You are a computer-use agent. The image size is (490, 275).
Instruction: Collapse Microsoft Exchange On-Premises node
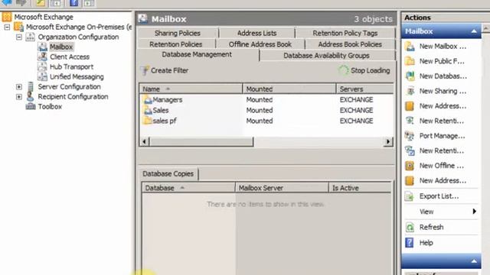7,27
